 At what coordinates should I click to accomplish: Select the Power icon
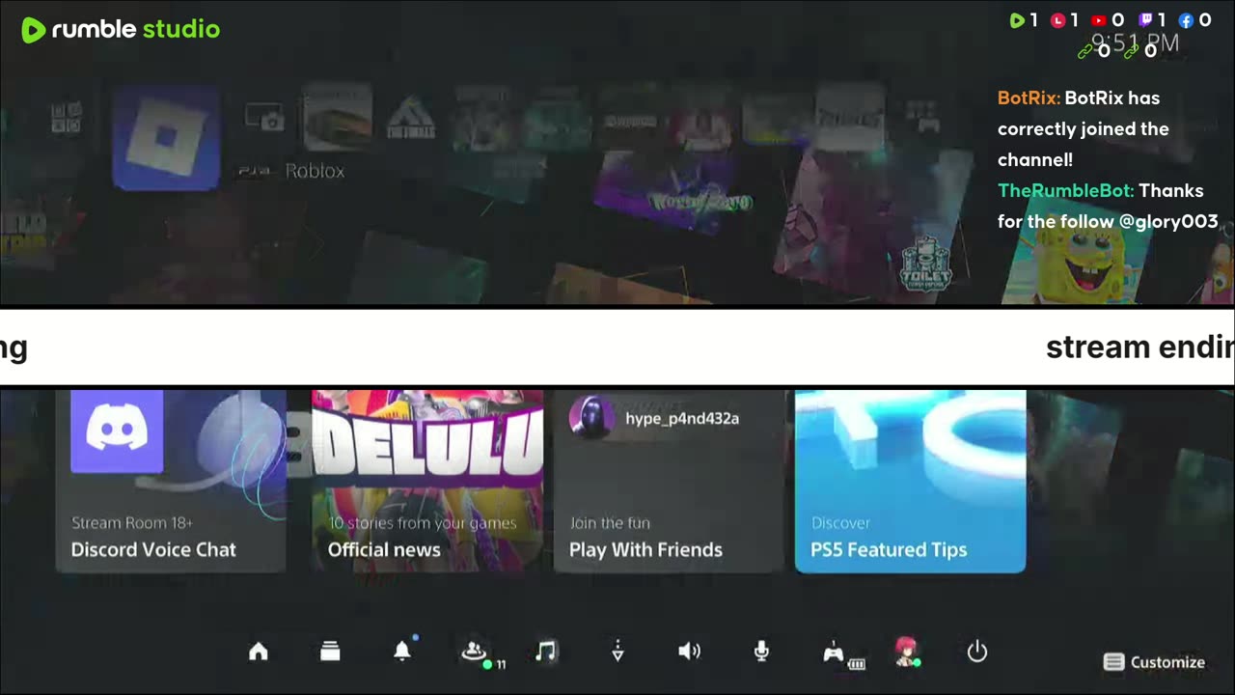977,652
